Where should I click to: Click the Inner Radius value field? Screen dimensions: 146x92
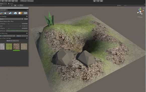click(25, 28)
